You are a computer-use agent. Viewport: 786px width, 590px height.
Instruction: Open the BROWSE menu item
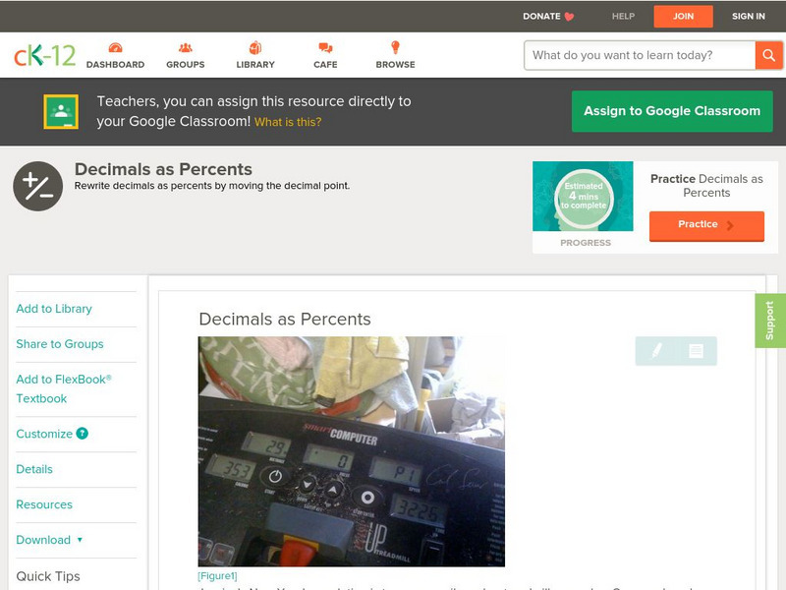tap(396, 64)
